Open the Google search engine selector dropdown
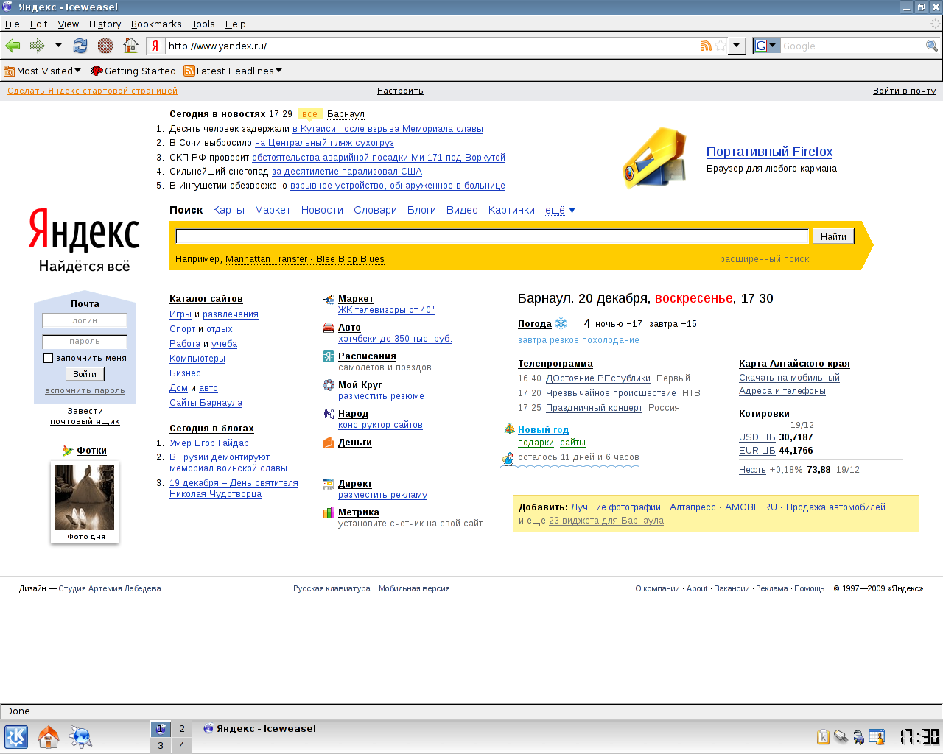The height and width of the screenshot is (754, 943). click(767, 46)
